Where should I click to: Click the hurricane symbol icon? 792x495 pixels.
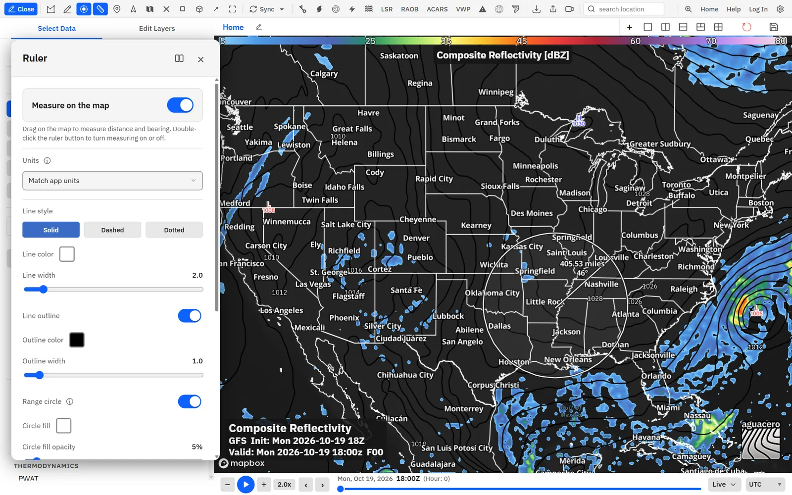click(x=319, y=9)
